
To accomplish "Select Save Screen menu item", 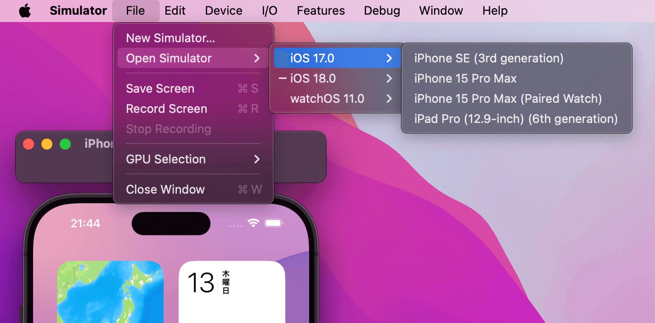I will pyautogui.click(x=193, y=89).
